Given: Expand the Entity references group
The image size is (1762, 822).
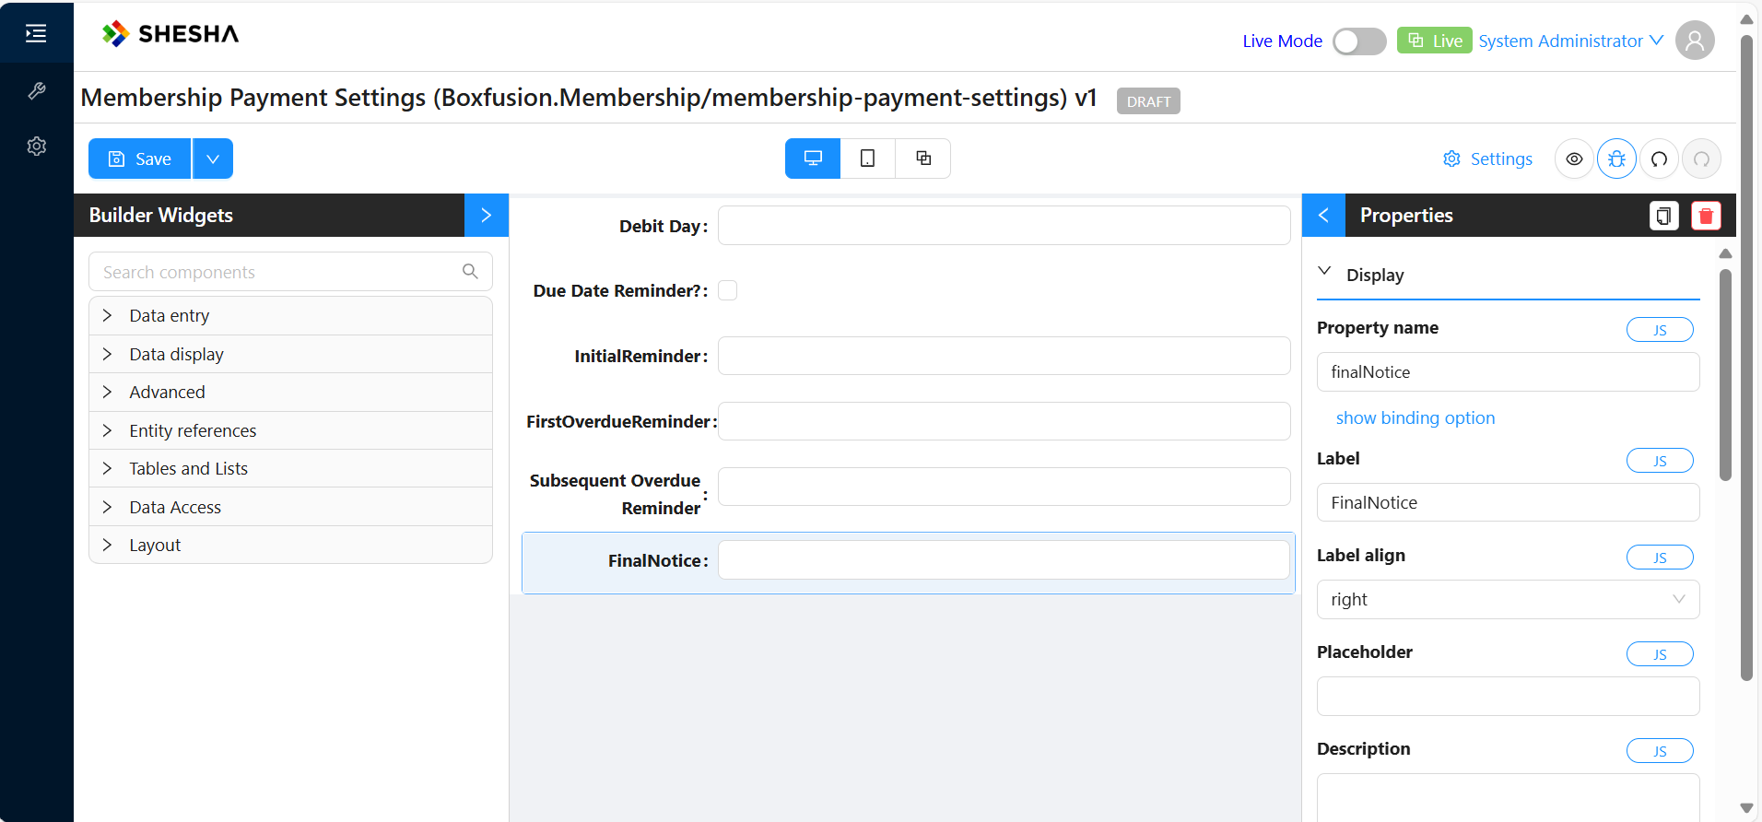Looking at the screenshot, I should point(290,430).
